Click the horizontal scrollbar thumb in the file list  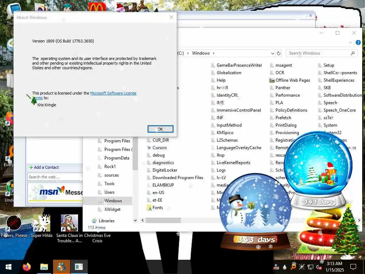163,220
